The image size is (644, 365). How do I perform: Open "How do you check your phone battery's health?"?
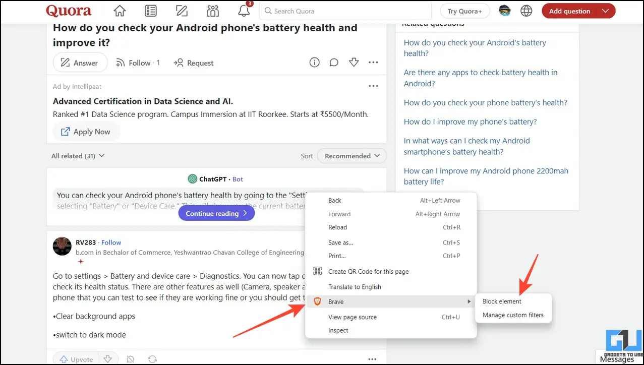(x=486, y=102)
